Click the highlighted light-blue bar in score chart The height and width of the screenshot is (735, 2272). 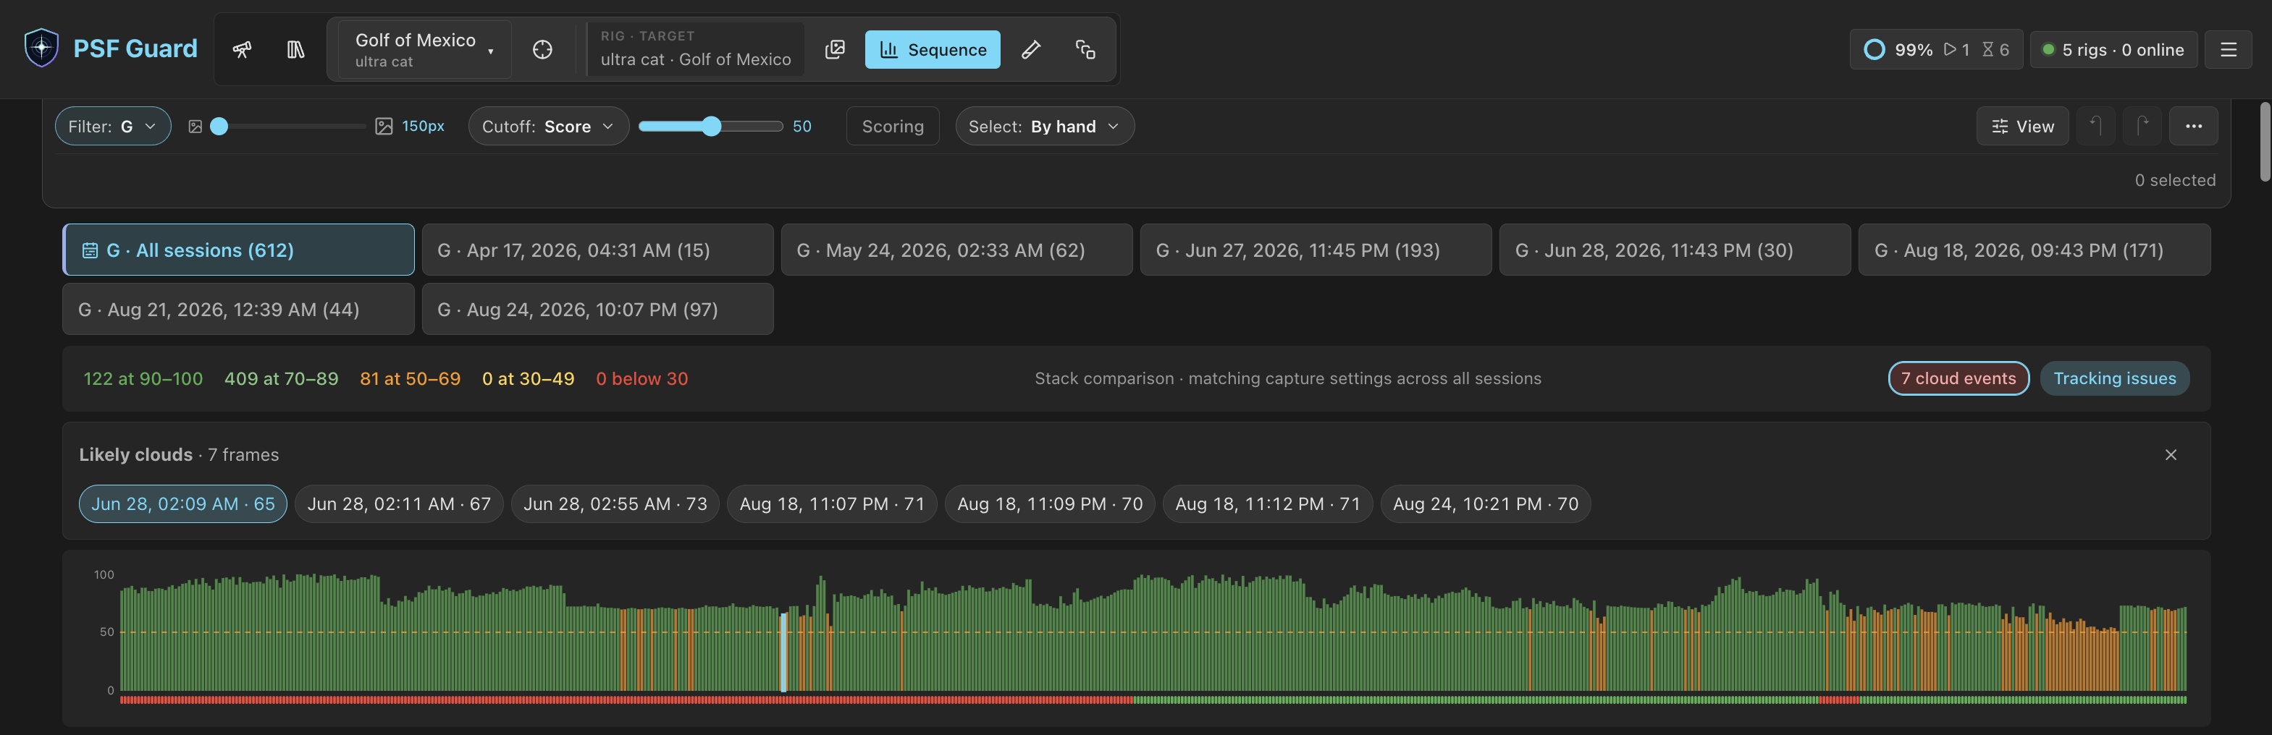click(783, 652)
